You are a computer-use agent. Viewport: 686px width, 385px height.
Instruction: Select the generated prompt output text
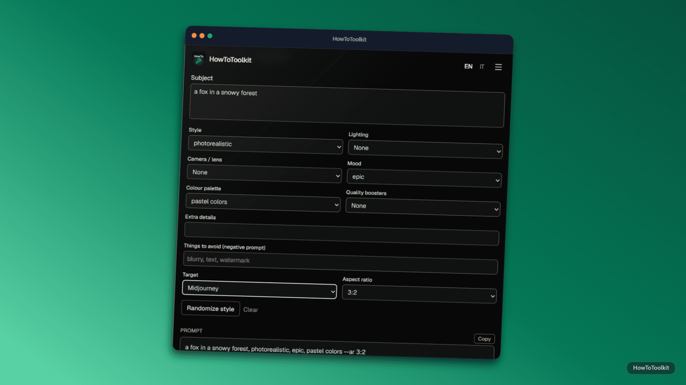coord(275,349)
